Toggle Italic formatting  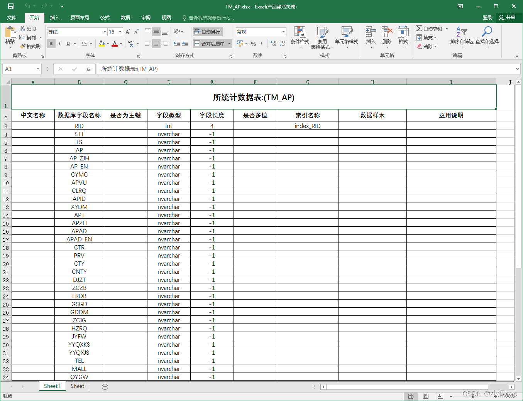[x=59, y=44]
